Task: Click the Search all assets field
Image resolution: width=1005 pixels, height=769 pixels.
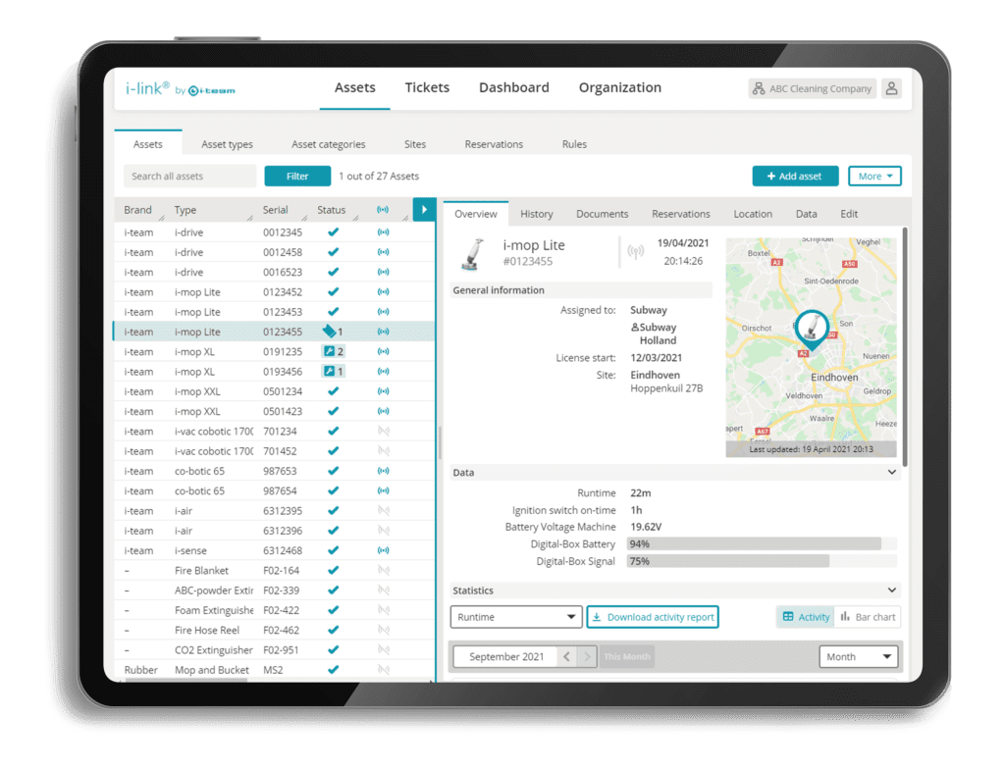Action: 189,177
